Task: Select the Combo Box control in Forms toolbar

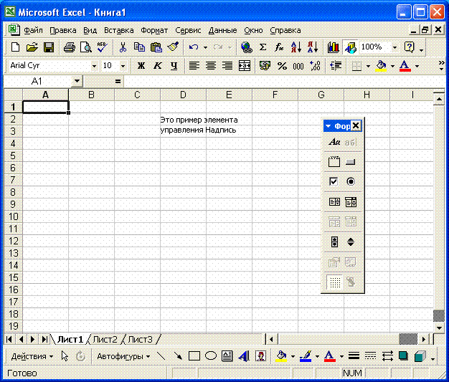Action: point(351,202)
